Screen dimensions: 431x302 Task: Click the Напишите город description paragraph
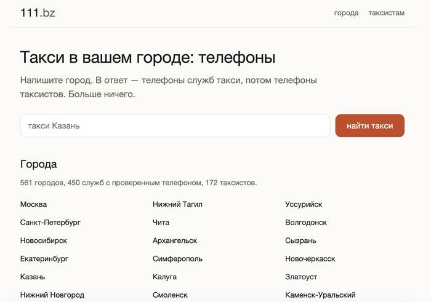pos(169,87)
